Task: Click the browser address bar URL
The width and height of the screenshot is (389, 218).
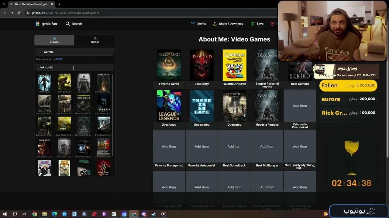Action: [x=66, y=13]
